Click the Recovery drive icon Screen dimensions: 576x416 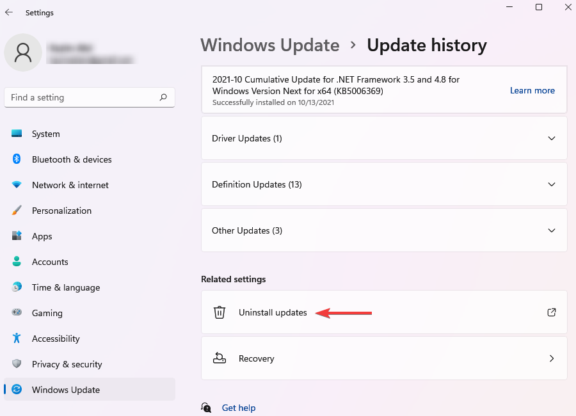click(220, 358)
